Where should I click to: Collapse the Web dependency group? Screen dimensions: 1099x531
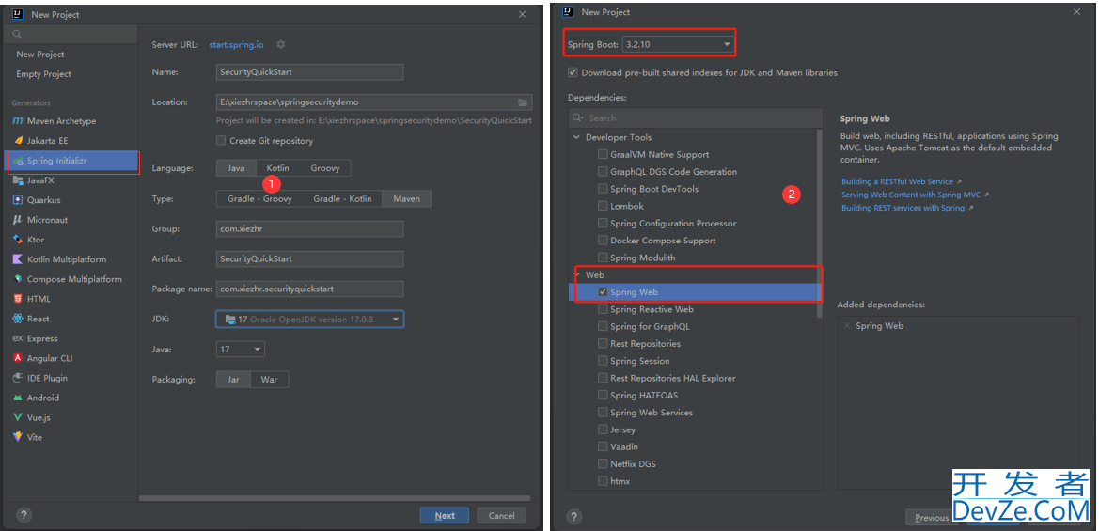pyautogui.click(x=577, y=274)
